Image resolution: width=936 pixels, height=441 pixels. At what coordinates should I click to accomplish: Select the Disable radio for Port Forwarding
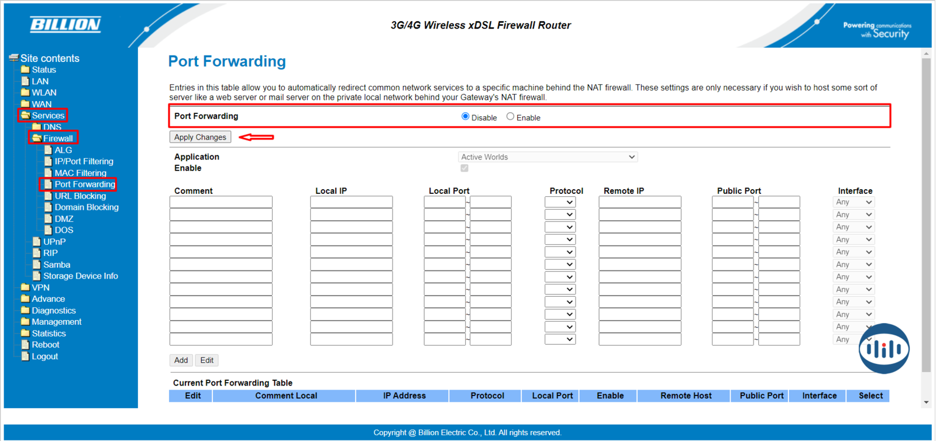pyautogui.click(x=466, y=117)
